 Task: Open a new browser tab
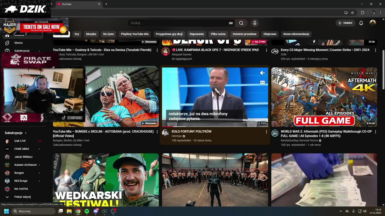(x=106, y=4)
